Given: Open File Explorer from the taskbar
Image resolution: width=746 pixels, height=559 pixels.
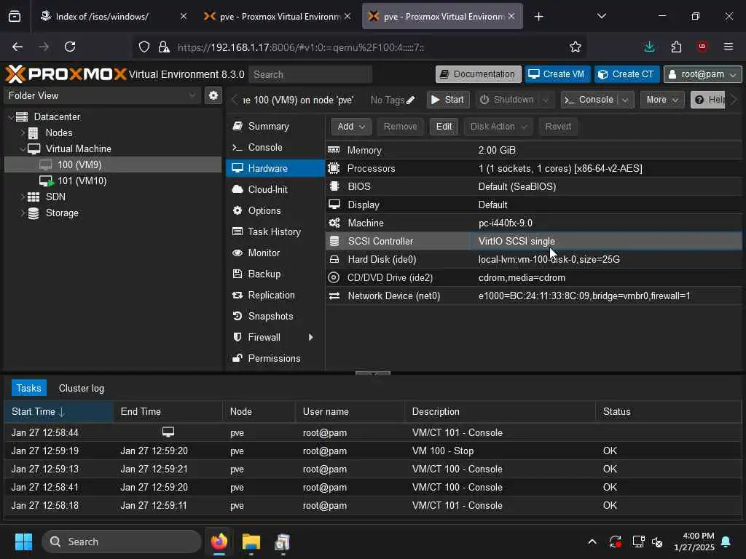Looking at the screenshot, I should 251,542.
